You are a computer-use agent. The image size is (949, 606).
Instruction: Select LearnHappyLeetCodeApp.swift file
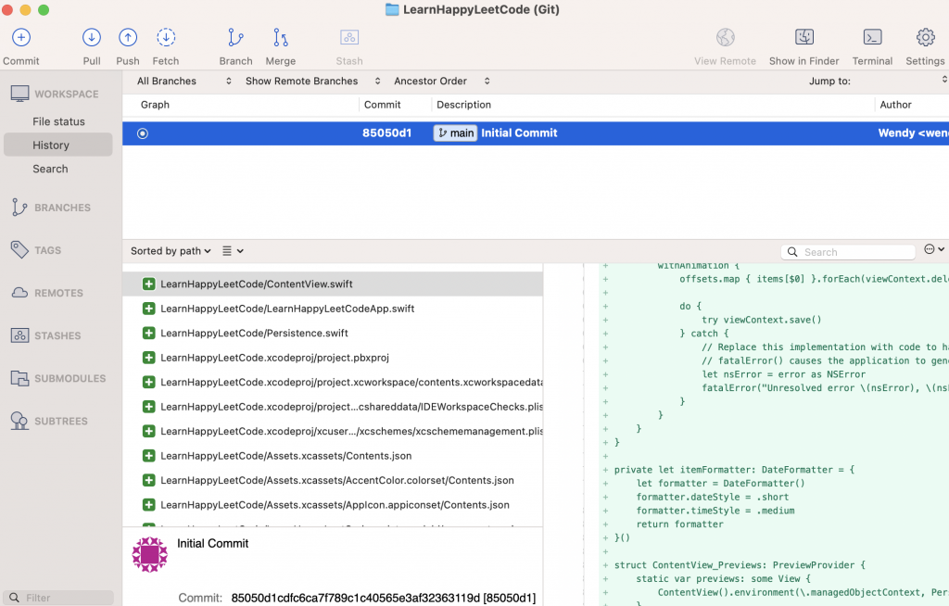pos(333,309)
